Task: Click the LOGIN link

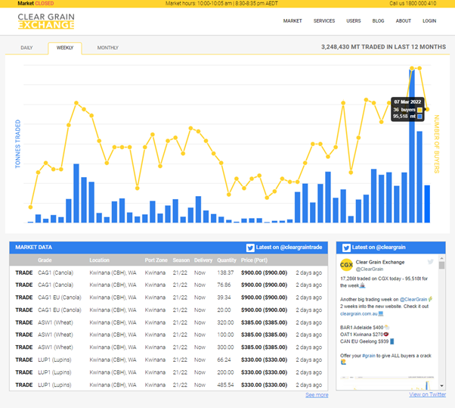Action: [429, 21]
